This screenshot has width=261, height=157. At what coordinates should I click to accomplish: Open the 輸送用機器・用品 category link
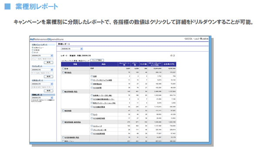(x=71, y=92)
